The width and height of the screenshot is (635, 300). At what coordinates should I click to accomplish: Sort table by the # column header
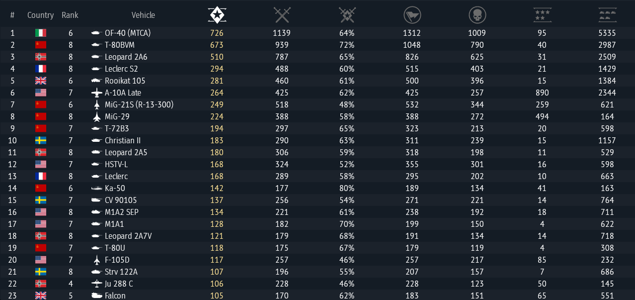pyautogui.click(x=12, y=15)
